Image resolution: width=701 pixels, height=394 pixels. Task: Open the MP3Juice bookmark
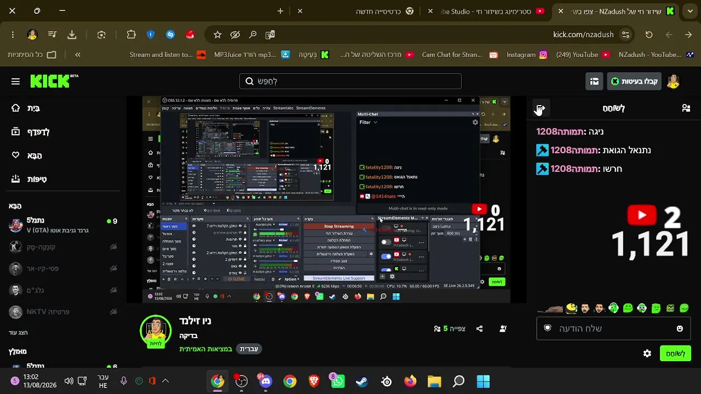click(252, 55)
